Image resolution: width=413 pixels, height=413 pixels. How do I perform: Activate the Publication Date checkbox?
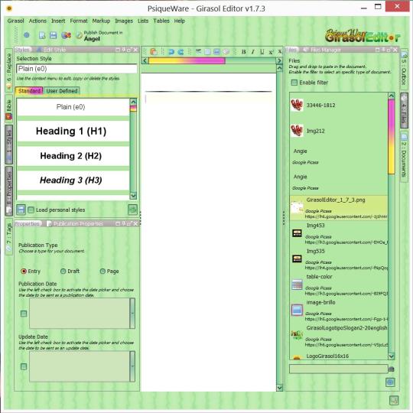[24, 314]
